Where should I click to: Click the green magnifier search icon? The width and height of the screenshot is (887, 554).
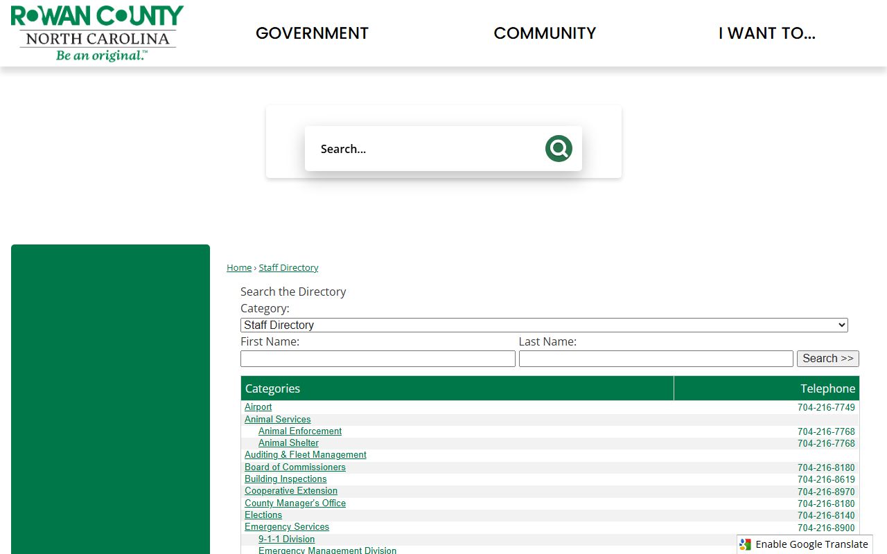click(559, 148)
